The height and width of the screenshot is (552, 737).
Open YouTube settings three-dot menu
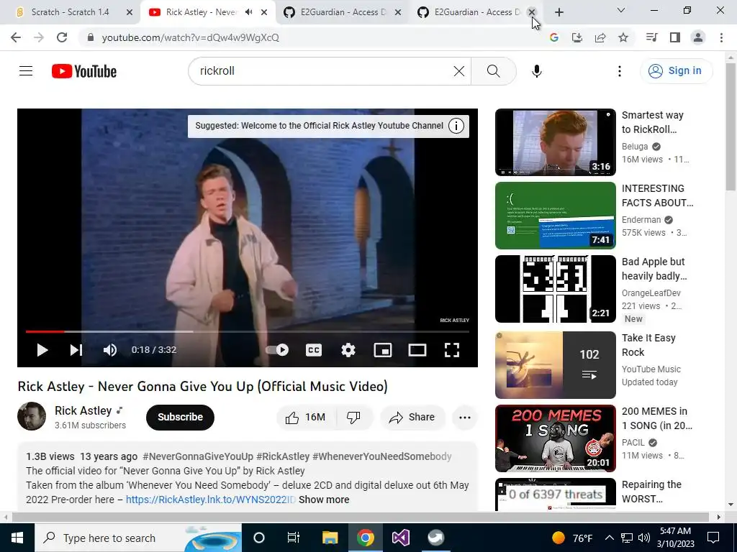[x=620, y=71]
